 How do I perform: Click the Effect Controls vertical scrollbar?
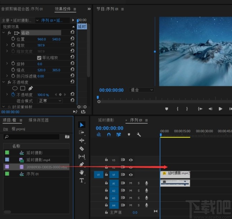(x=88, y=50)
